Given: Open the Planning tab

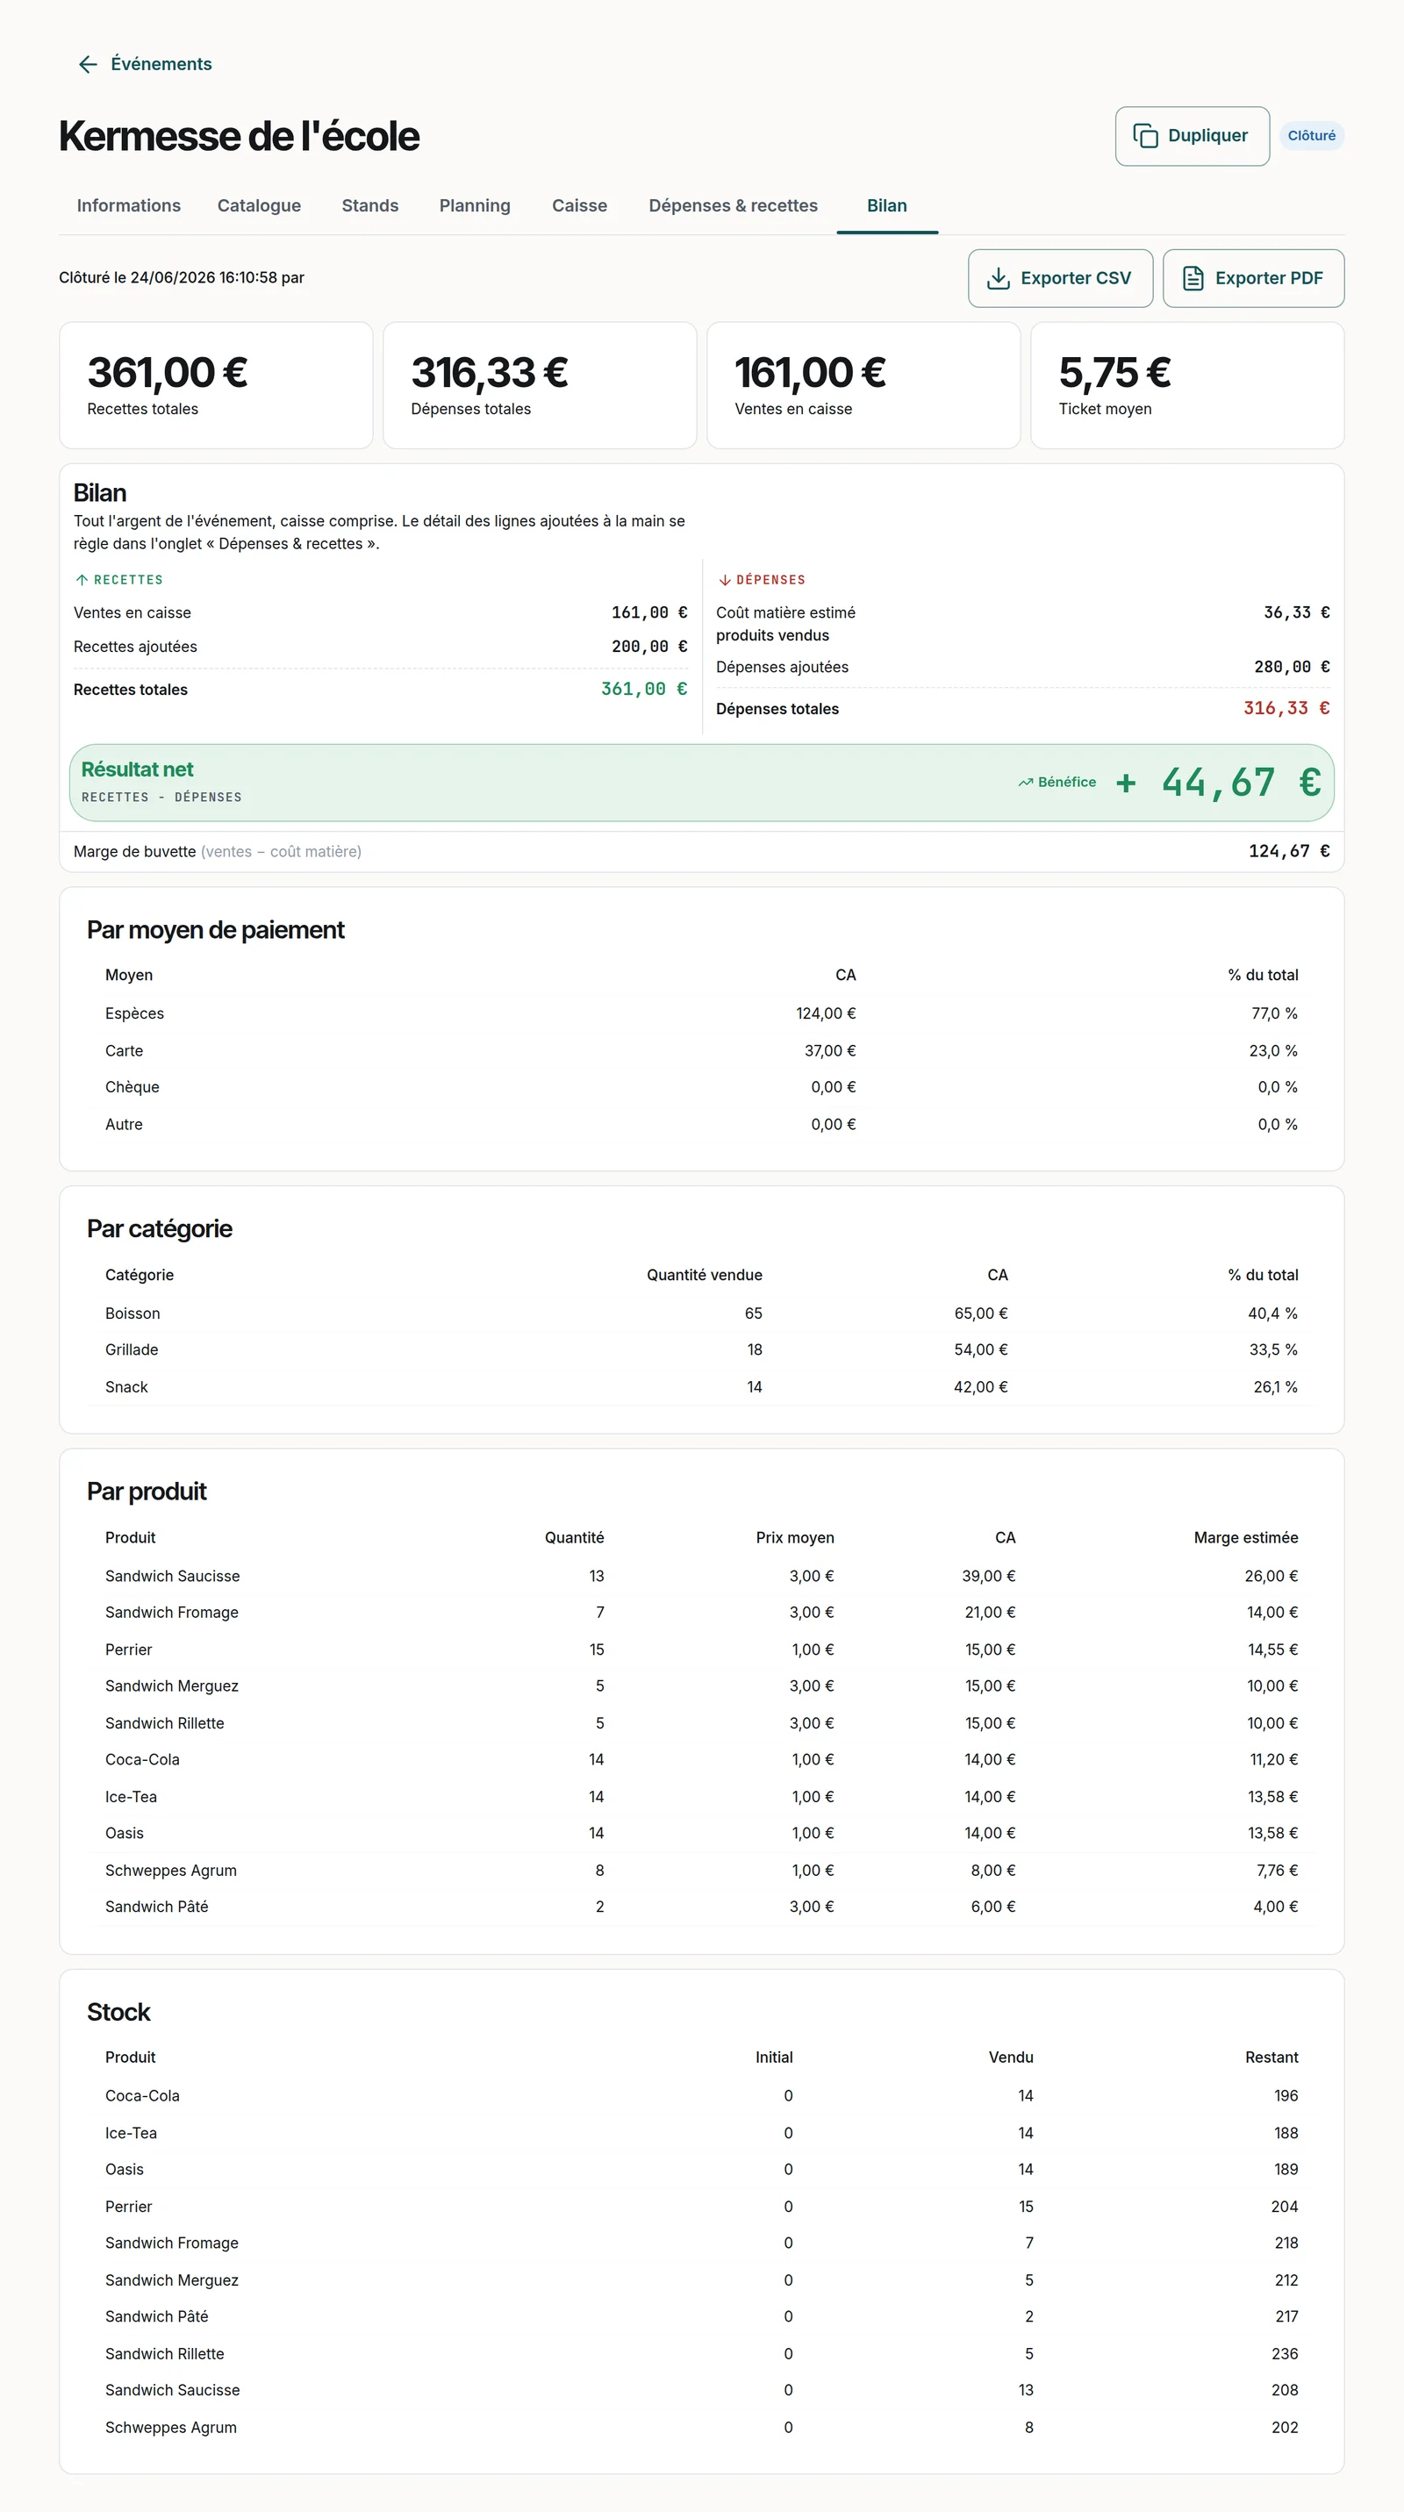Looking at the screenshot, I should pos(475,206).
